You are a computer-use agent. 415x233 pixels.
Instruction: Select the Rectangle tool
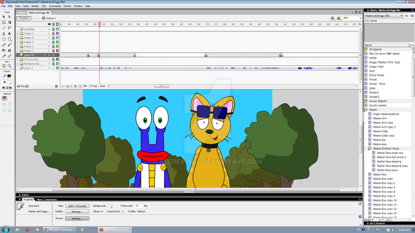coord(10,39)
